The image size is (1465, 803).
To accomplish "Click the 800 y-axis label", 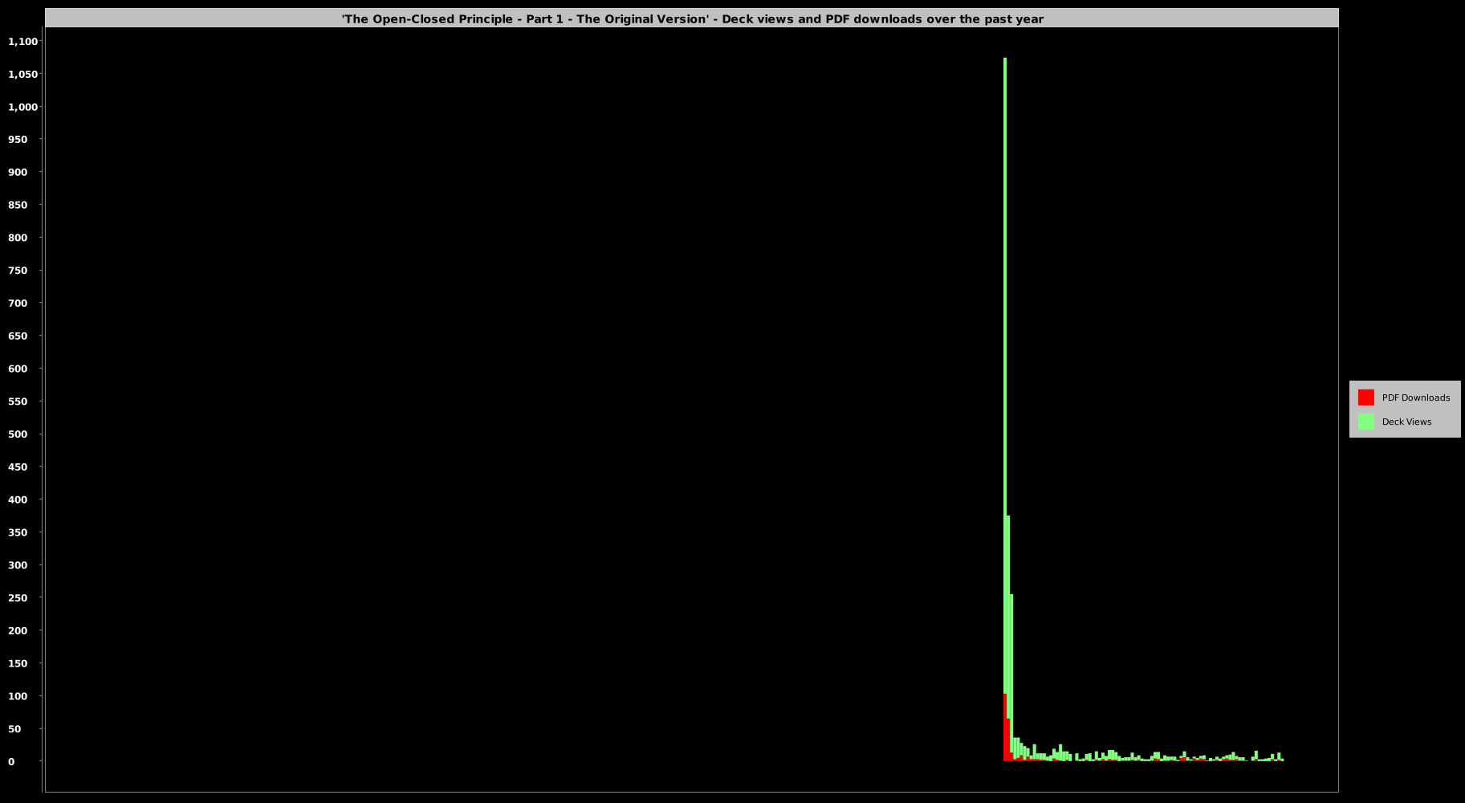I will pyautogui.click(x=18, y=238).
